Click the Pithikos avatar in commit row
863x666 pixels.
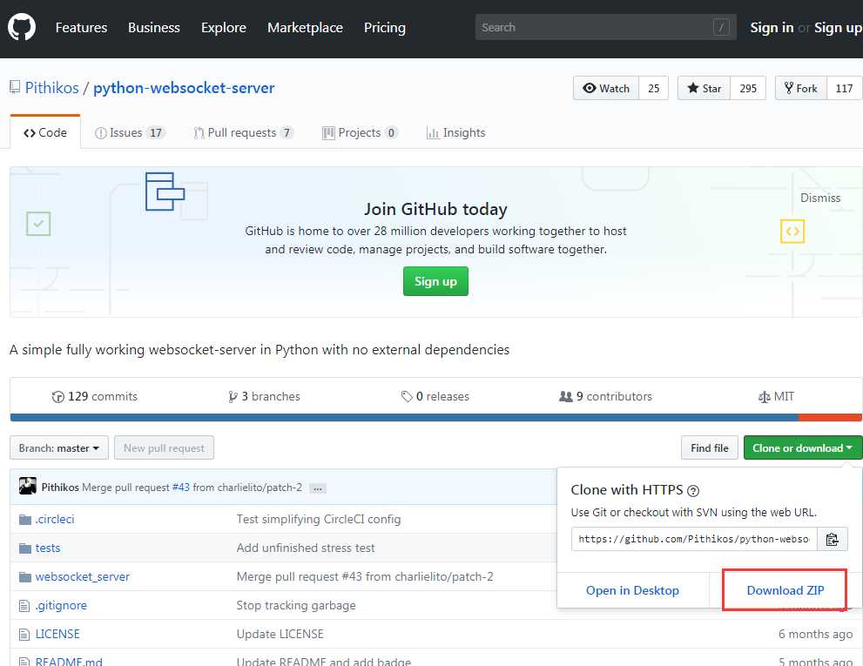(x=28, y=486)
